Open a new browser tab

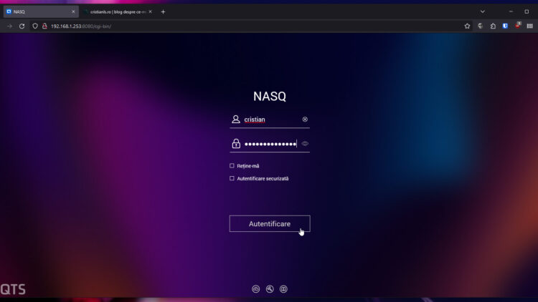[163, 11]
